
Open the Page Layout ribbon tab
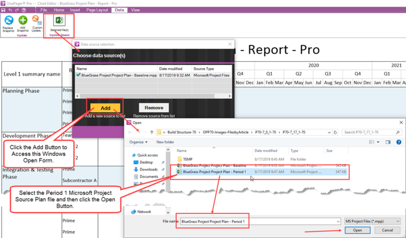[97, 10]
